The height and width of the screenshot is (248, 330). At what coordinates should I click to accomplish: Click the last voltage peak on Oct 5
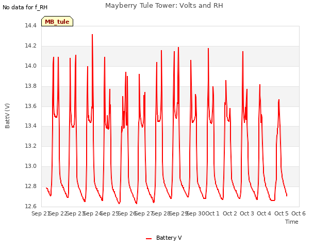(279, 100)
